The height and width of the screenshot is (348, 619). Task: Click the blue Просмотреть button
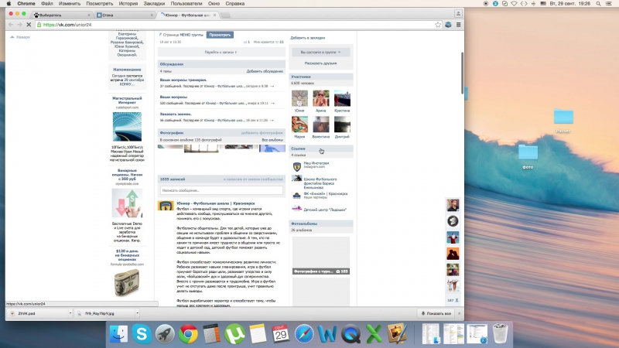[x=220, y=35]
